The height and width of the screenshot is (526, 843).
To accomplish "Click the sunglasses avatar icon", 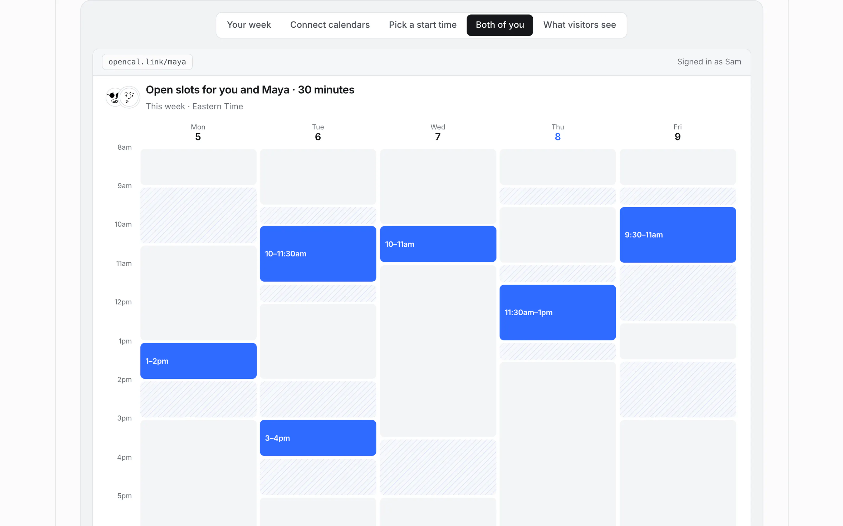I will [x=114, y=97].
